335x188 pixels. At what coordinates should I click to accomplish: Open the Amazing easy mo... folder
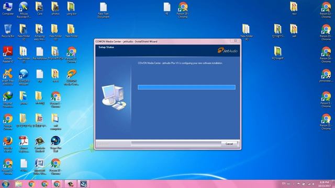40,32
